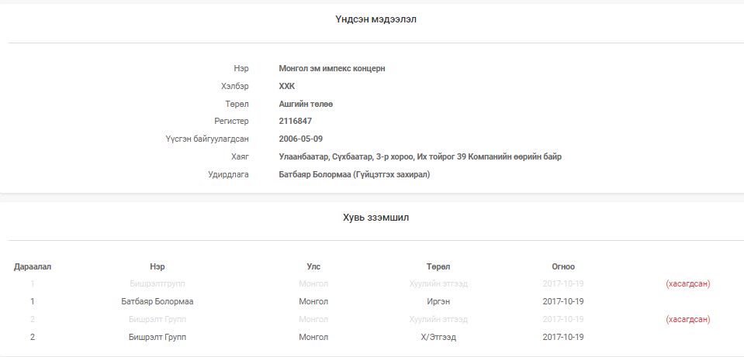744x357 pixels.
Task: Click the active Бишрэлт Групп shareholder name
Action: coord(157,337)
